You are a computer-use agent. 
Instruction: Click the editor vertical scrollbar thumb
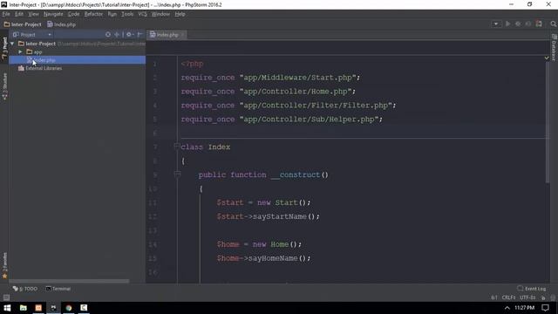pos(547,123)
